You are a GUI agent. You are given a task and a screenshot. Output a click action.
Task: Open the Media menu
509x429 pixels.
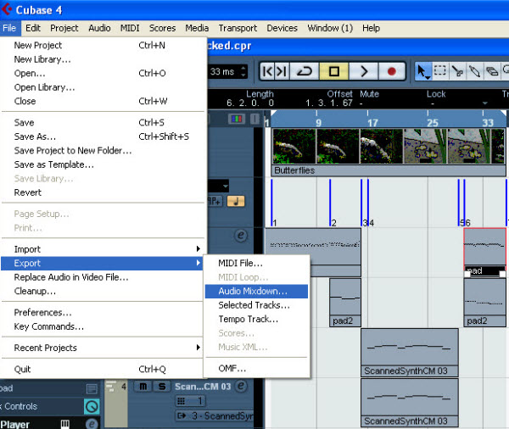[197, 28]
